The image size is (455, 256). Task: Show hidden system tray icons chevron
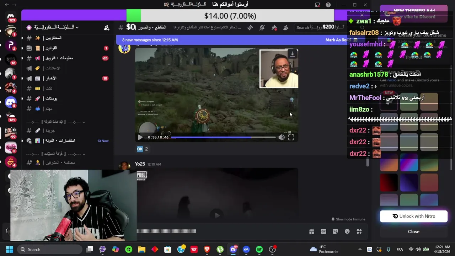click(360, 249)
